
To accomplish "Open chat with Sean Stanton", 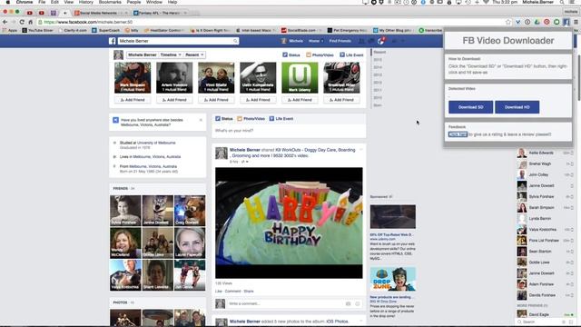I will coord(545,252).
